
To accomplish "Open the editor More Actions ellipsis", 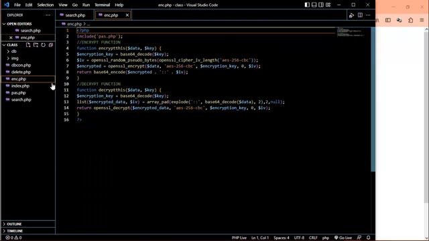I will coord(368,15).
